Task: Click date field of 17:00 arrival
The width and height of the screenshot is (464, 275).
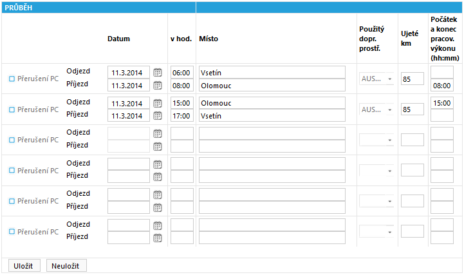Action: coord(129,116)
